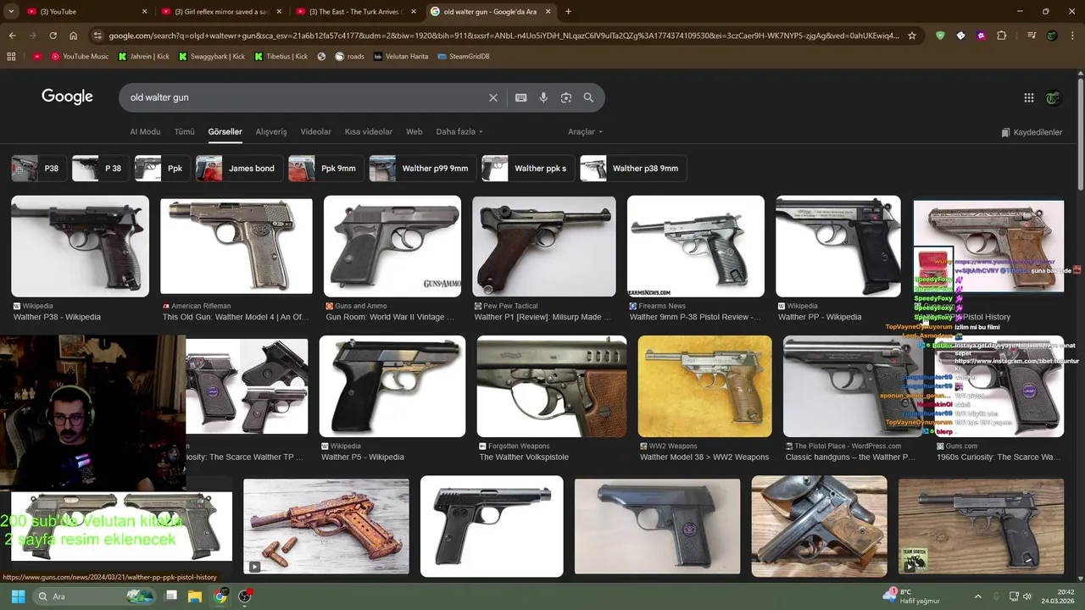Show hidden system tray icons chevron
The image size is (1085, 610).
pos(977,596)
